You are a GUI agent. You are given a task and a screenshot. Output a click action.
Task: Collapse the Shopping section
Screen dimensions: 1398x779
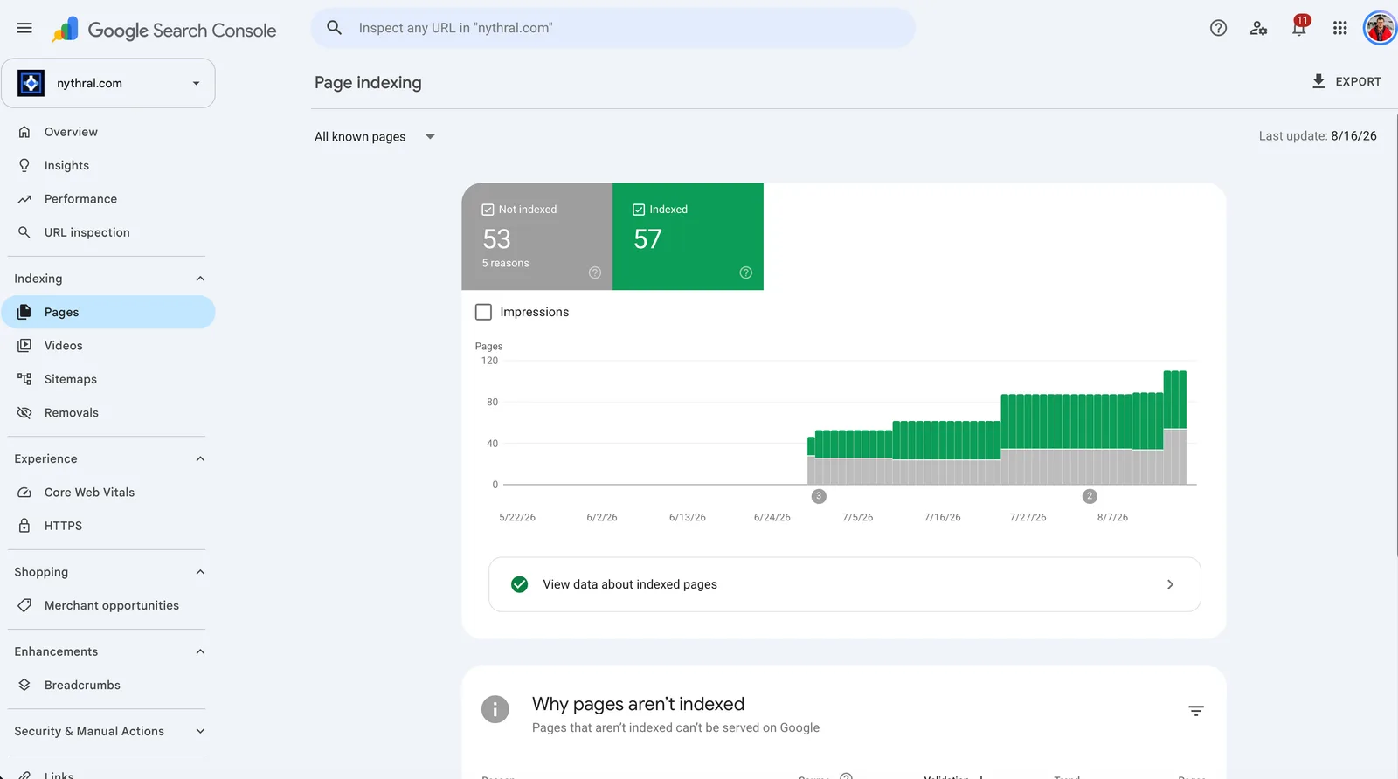pos(200,572)
